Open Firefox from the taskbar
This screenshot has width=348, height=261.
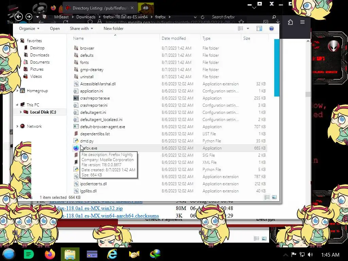(50, 254)
